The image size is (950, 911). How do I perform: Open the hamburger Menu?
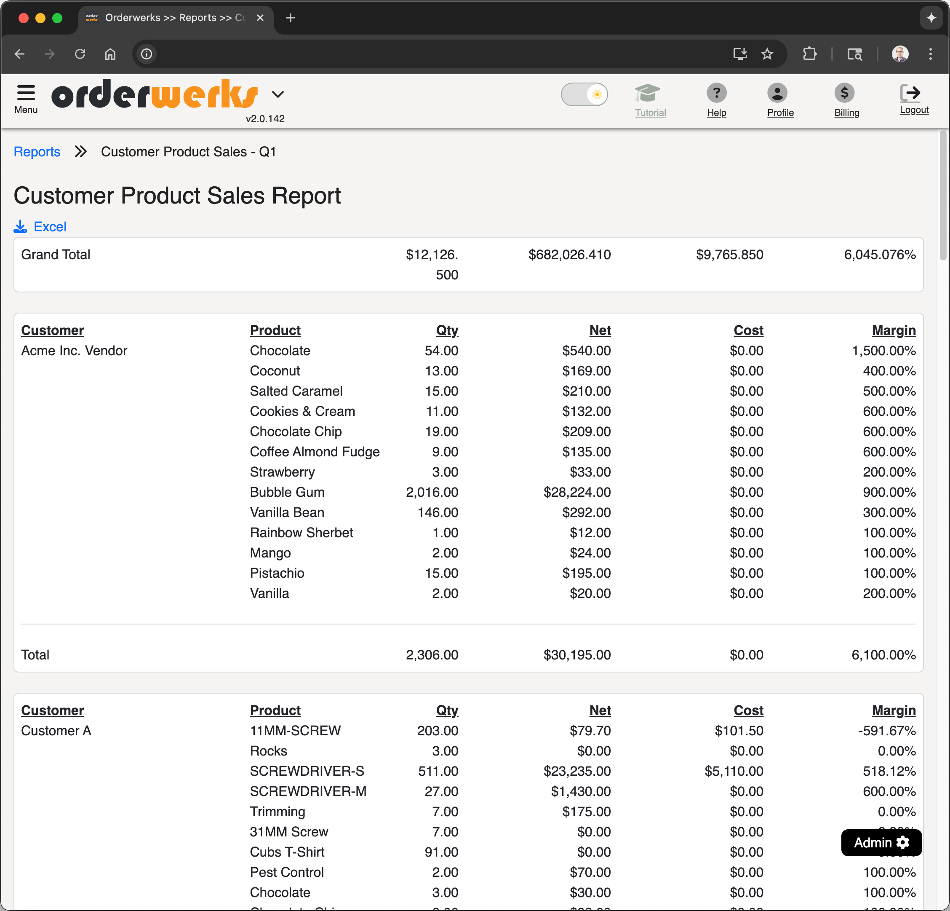(26, 94)
